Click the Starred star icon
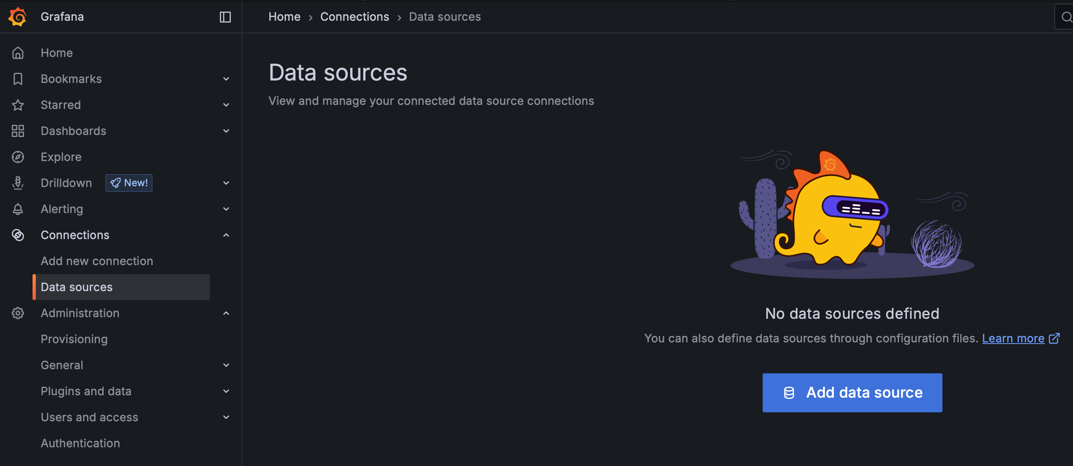This screenshot has height=466, width=1073. [x=17, y=105]
